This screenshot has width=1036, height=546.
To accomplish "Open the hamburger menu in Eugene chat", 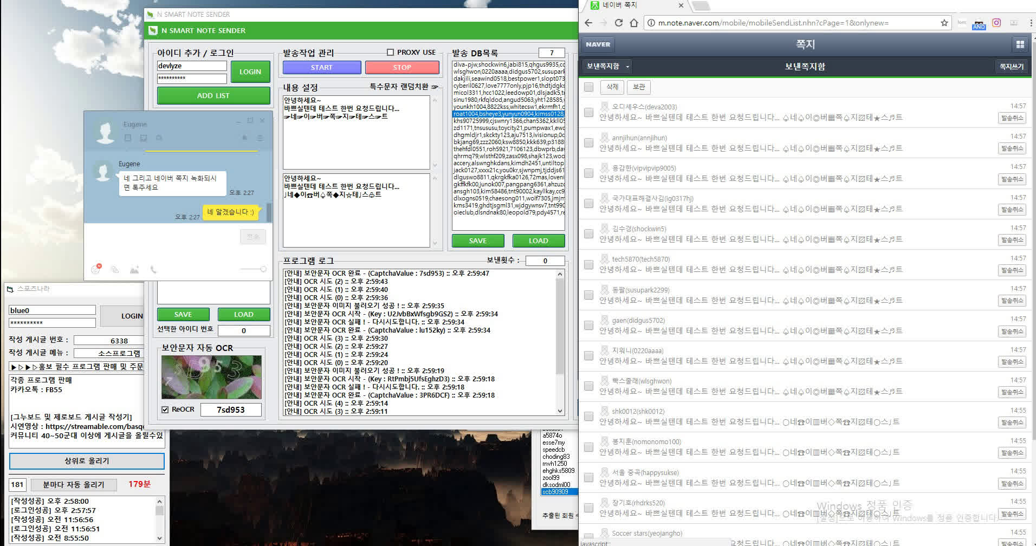I will point(260,138).
